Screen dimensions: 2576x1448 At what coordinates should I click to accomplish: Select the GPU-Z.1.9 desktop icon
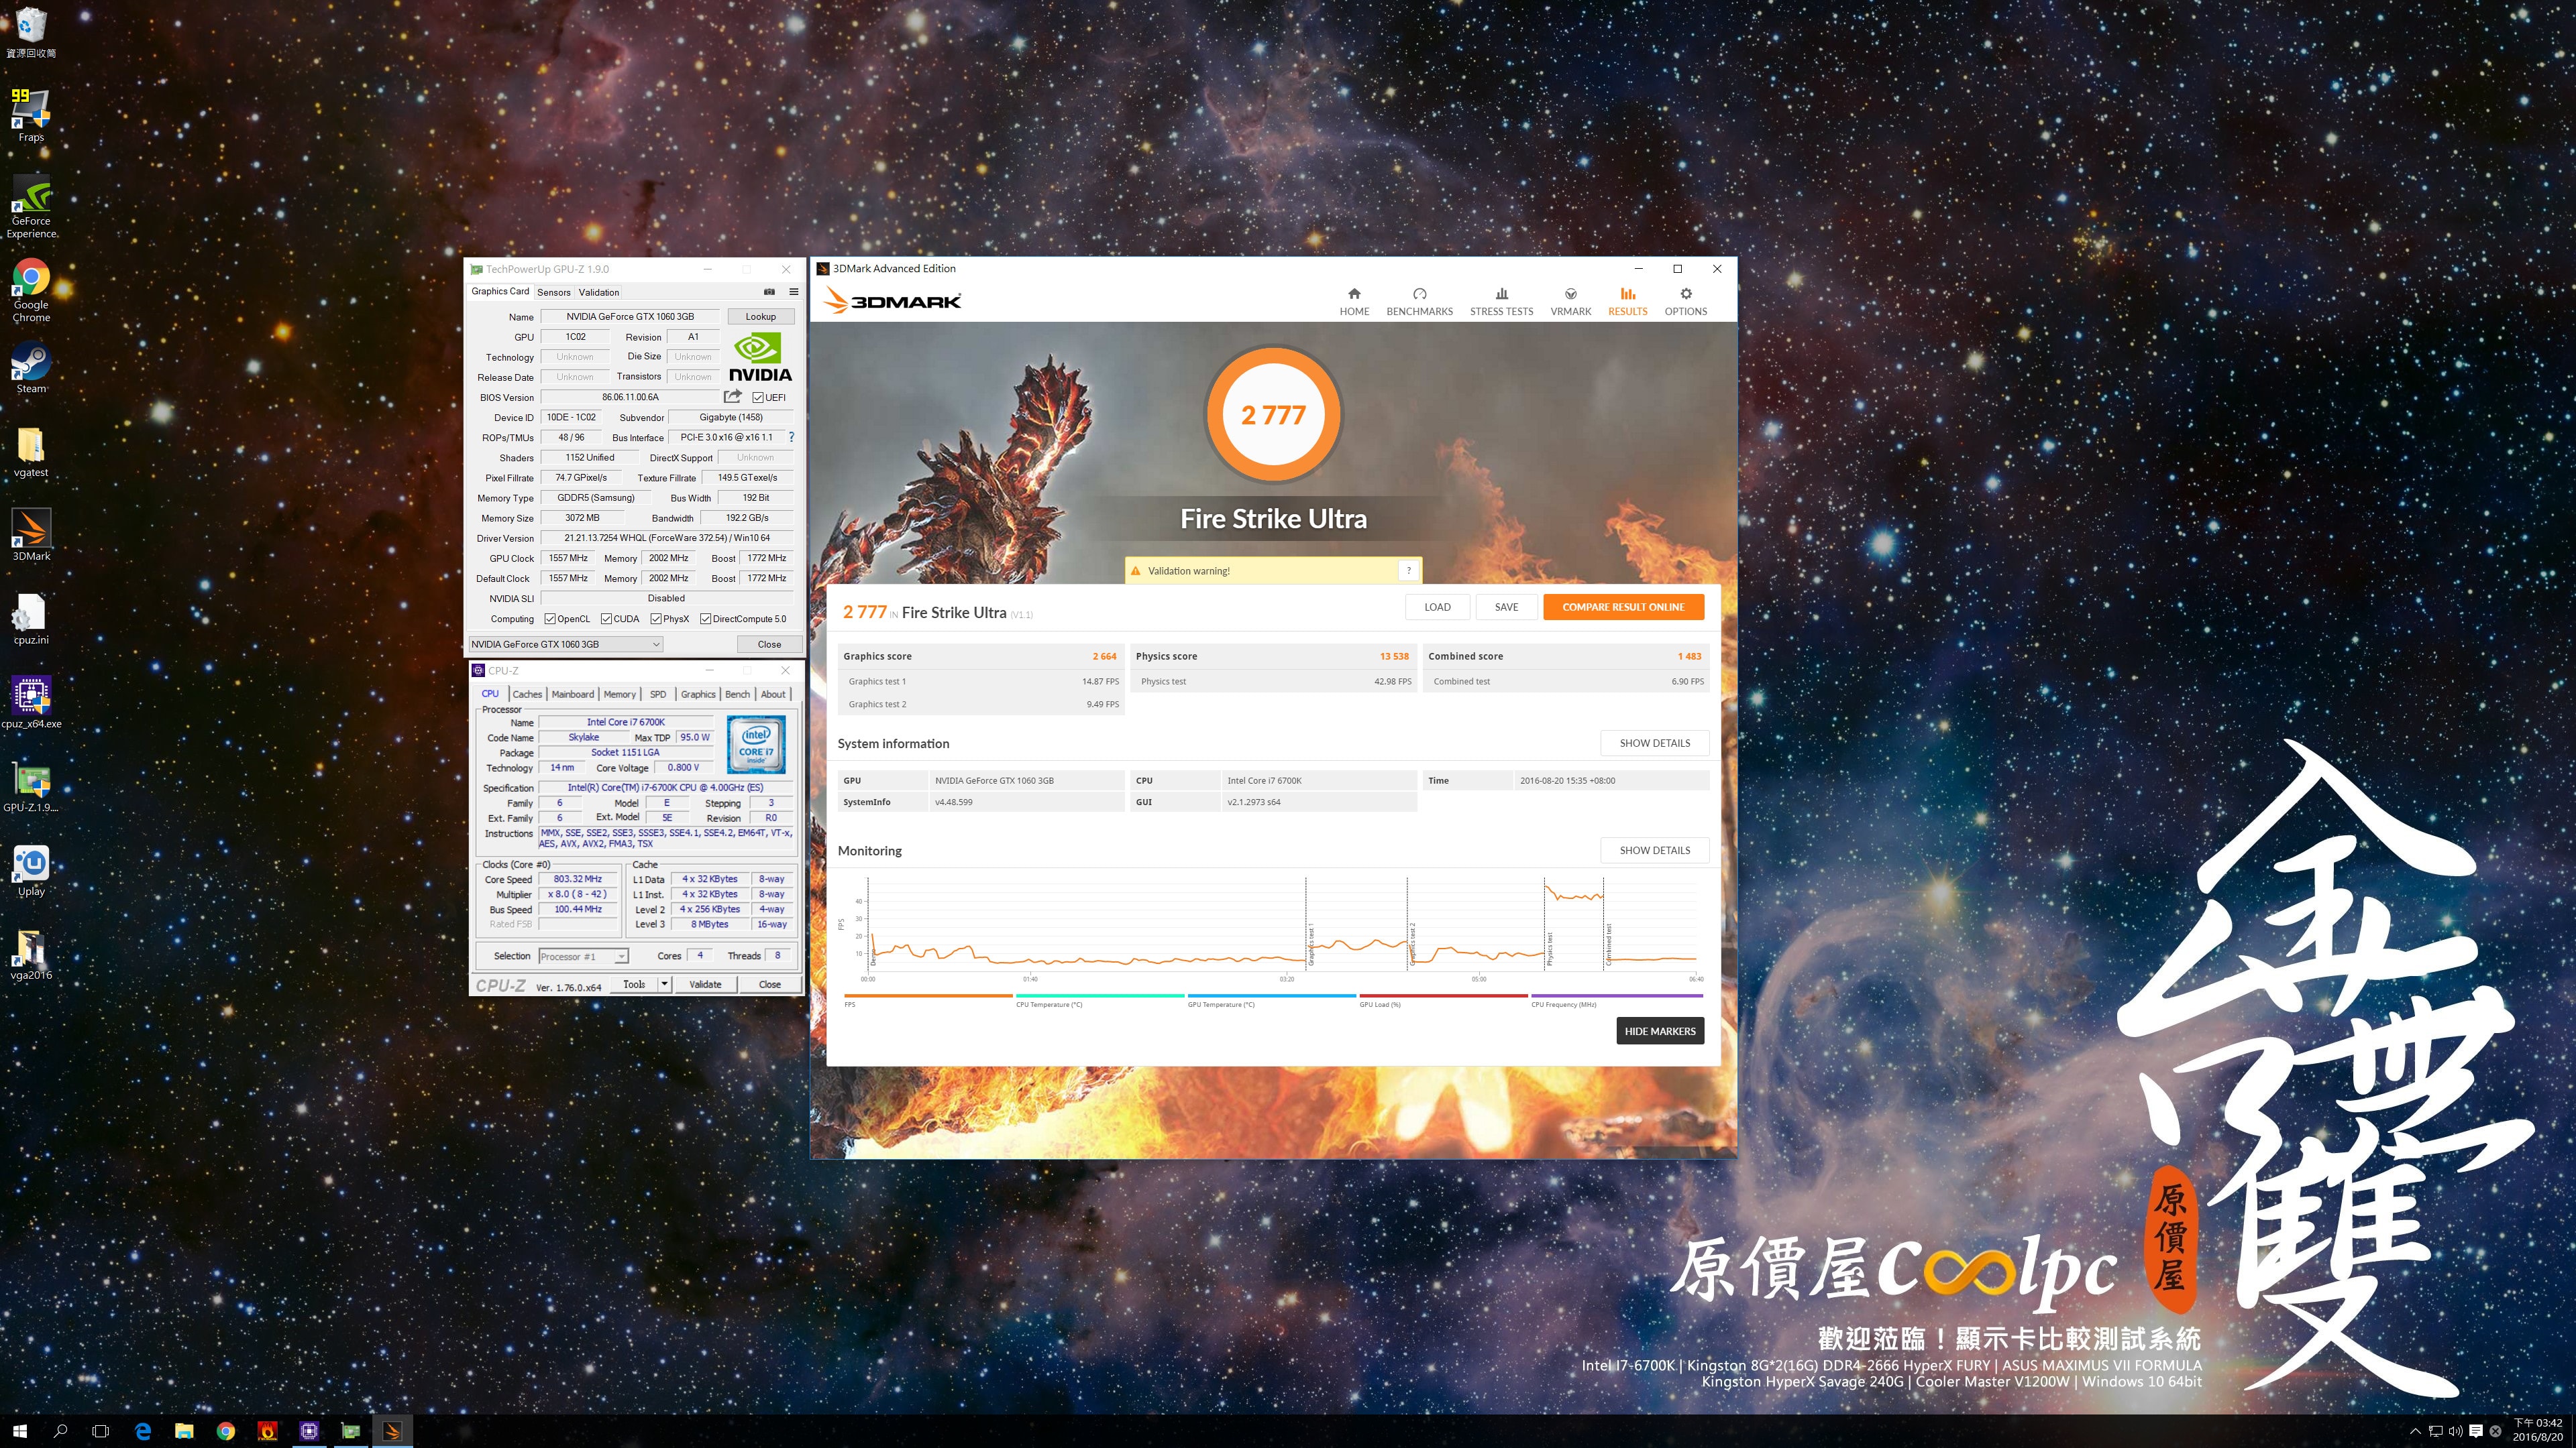pyautogui.click(x=31, y=786)
